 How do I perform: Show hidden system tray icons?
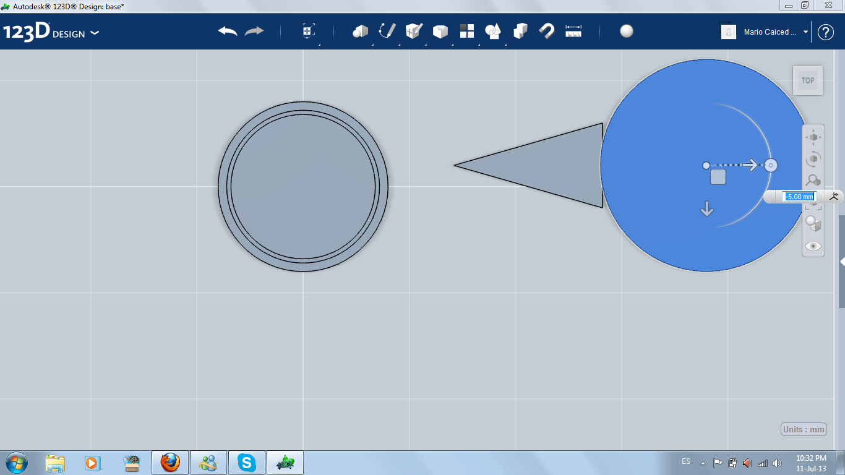click(703, 463)
